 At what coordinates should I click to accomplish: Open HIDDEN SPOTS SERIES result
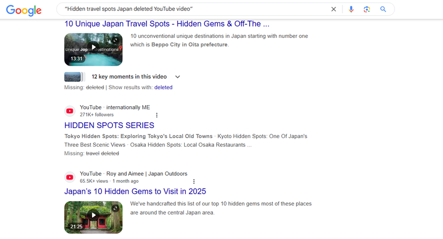click(109, 125)
